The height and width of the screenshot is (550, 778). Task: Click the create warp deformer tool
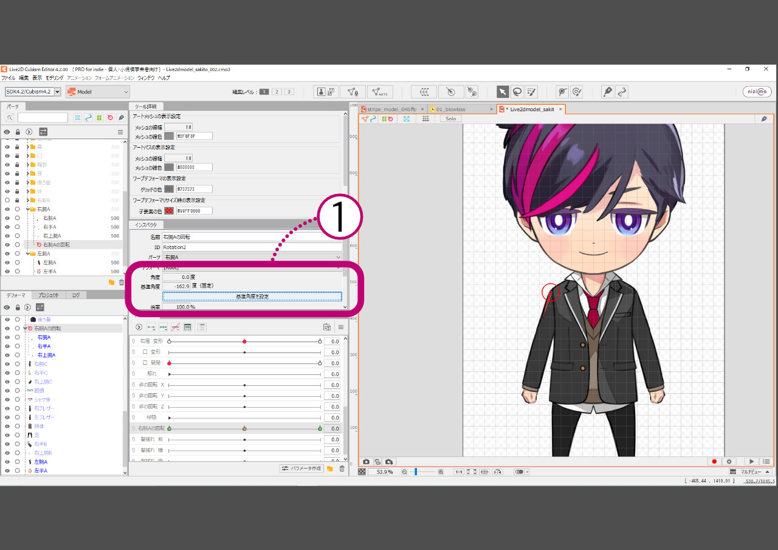tap(424, 92)
